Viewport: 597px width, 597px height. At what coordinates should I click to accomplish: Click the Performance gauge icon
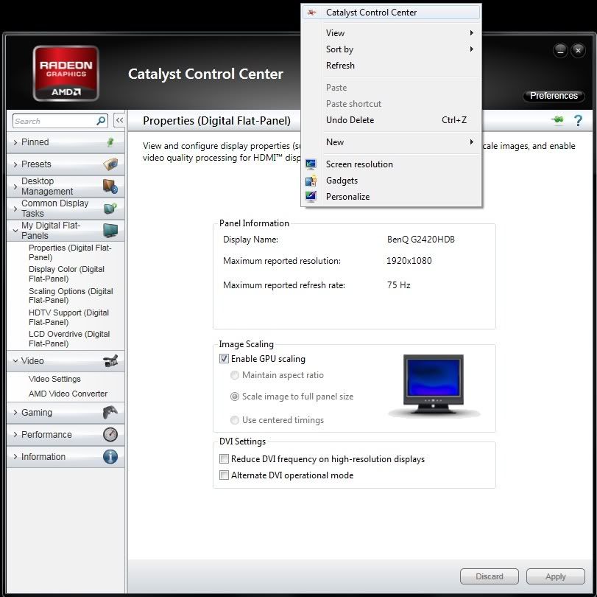click(x=110, y=434)
